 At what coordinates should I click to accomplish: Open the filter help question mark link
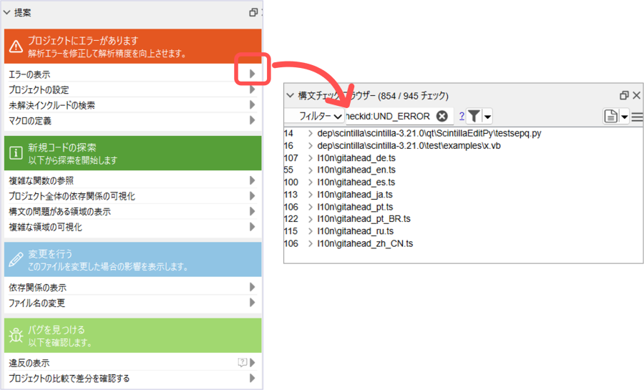coord(462,116)
